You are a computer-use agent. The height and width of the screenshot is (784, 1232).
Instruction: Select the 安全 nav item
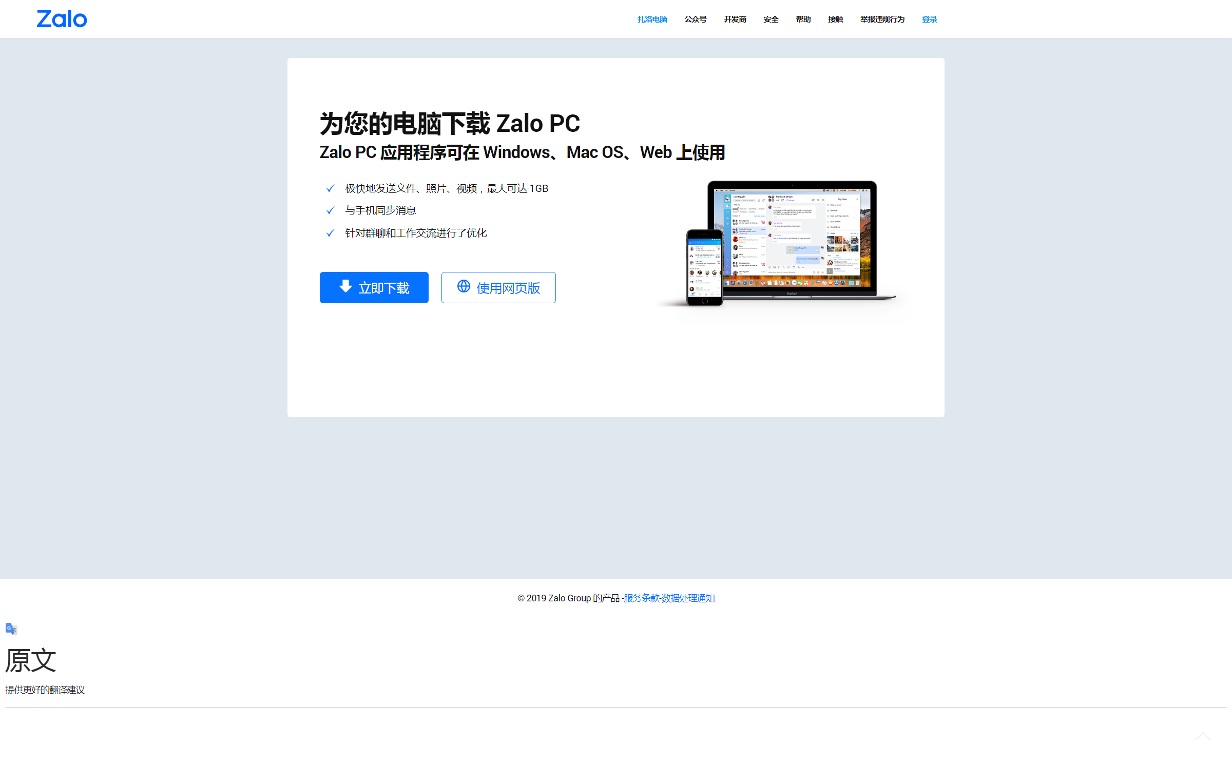pos(771,19)
